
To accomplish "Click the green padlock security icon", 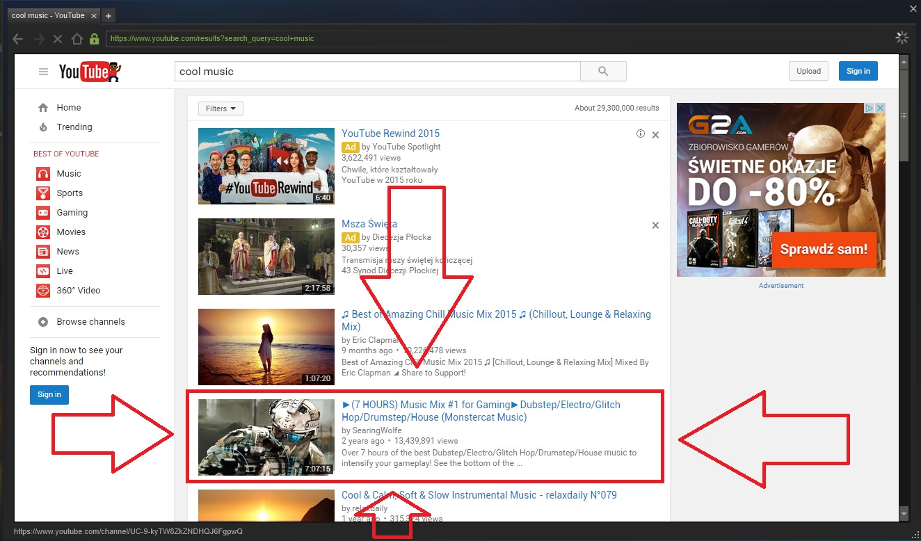I will [x=94, y=39].
